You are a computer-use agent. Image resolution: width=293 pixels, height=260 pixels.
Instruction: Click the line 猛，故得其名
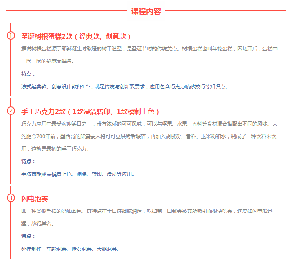(x=38, y=224)
